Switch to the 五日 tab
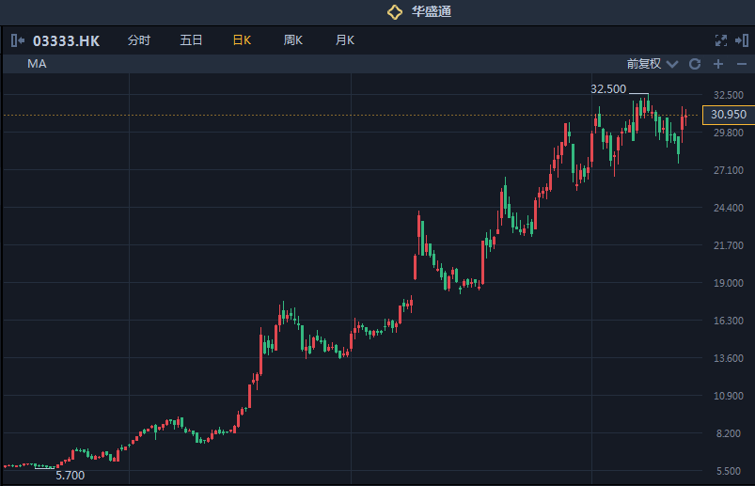Image resolution: width=755 pixels, height=486 pixels. (191, 40)
